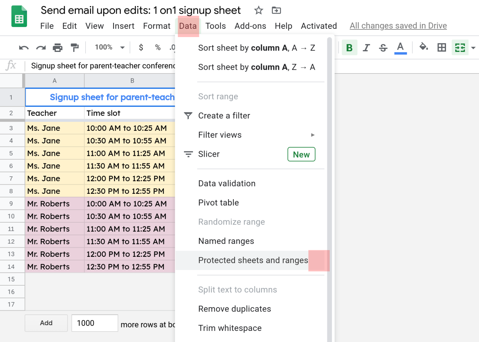Select Pivot table

point(251,203)
